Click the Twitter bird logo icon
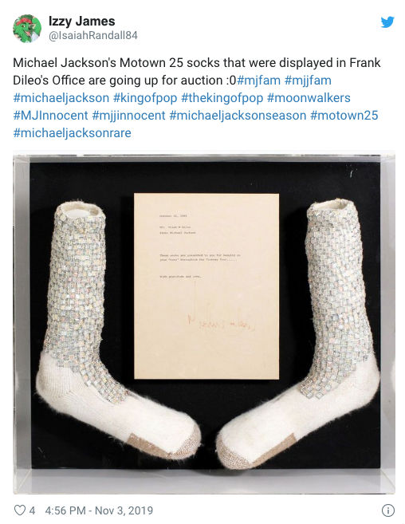The width and height of the screenshot is (405, 524). 387,22
